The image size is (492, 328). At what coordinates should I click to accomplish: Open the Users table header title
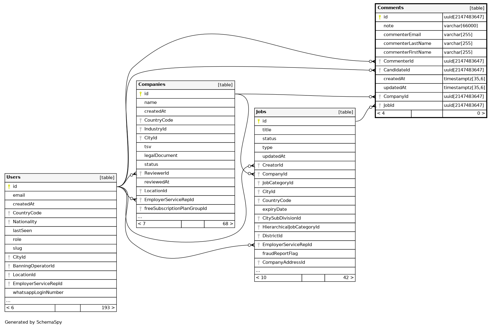coord(14,177)
